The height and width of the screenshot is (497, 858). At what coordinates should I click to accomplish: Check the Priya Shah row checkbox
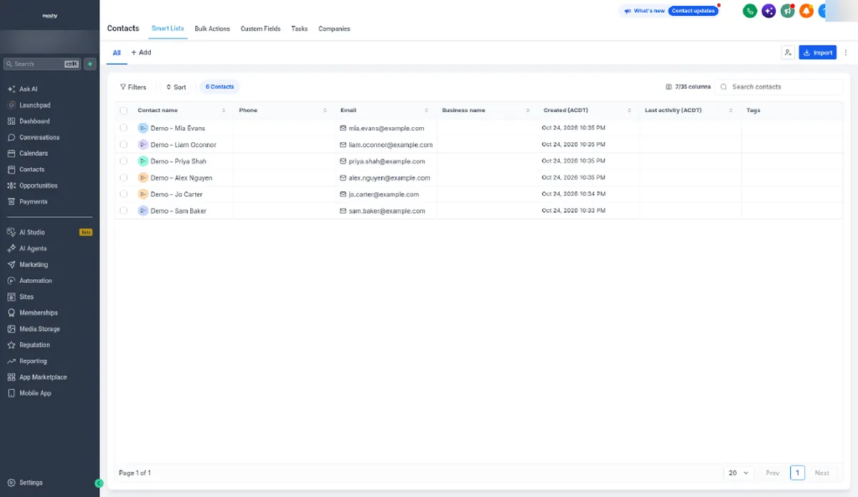124,161
